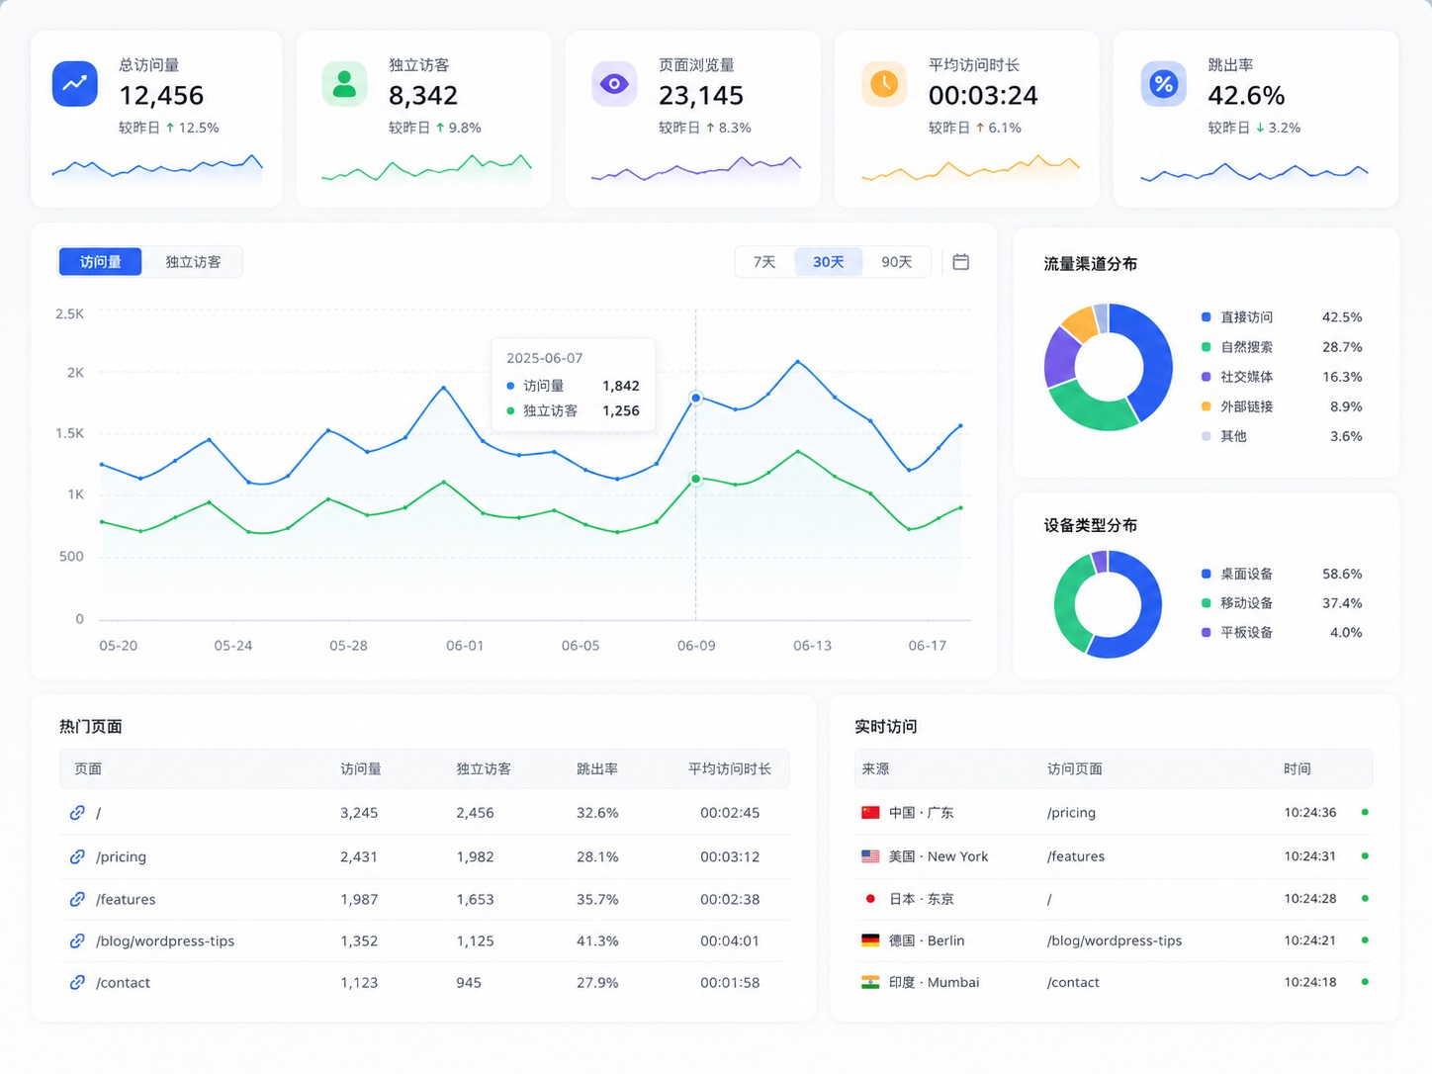This screenshot has height=1074, width=1432.
Task: Click the bounce rate percent icon
Action: point(1164,84)
